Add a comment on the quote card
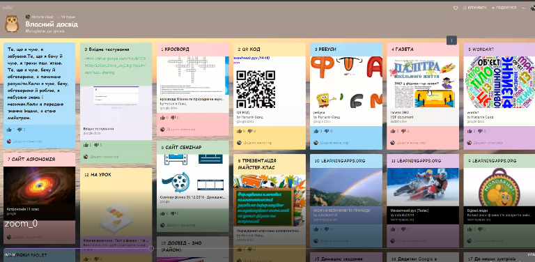The image size is (535, 262). tap(27, 141)
